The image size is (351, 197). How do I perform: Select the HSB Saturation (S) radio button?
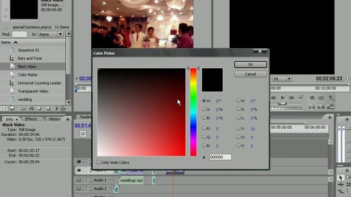(203, 109)
